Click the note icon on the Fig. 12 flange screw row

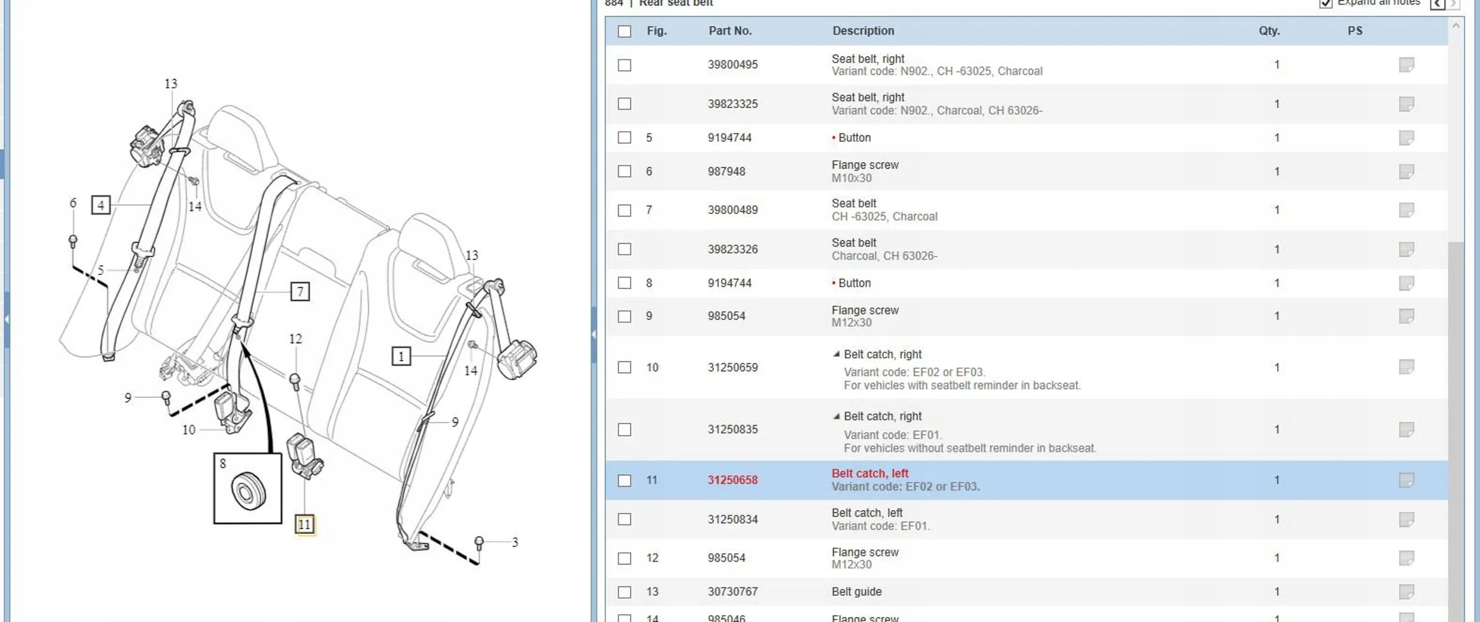pos(1407,558)
